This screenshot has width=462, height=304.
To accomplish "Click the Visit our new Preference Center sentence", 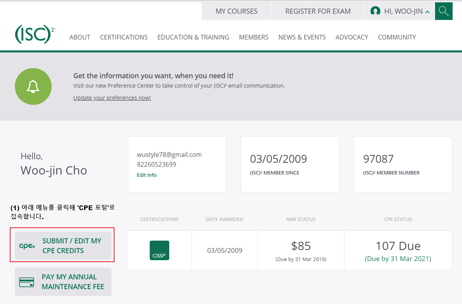I will pos(179,86).
